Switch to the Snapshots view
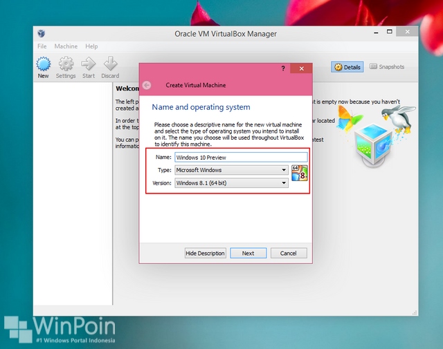This screenshot has height=349, width=443. [387, 67]
